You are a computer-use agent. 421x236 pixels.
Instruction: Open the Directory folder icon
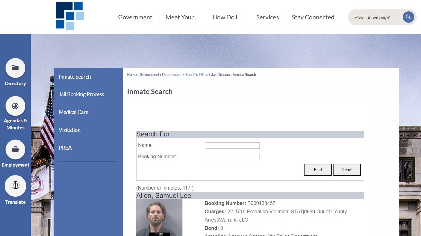tap(15, 68)
